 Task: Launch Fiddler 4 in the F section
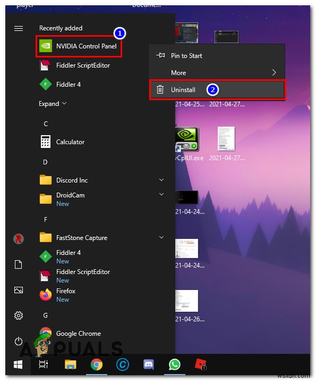point(60,256)
